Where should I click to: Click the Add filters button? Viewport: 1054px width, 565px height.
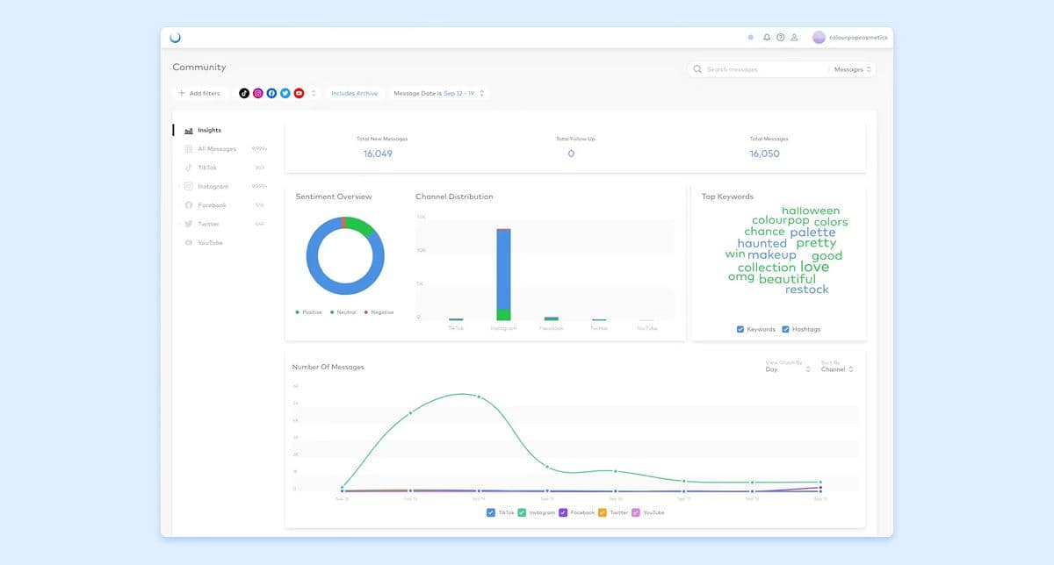[x=199, y=93]
